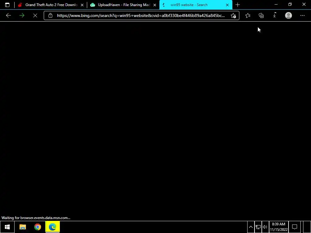311x233 pixels.
Task: Close the UploadHaven tab
Action: pyautogui.click(x=155, y=5)
